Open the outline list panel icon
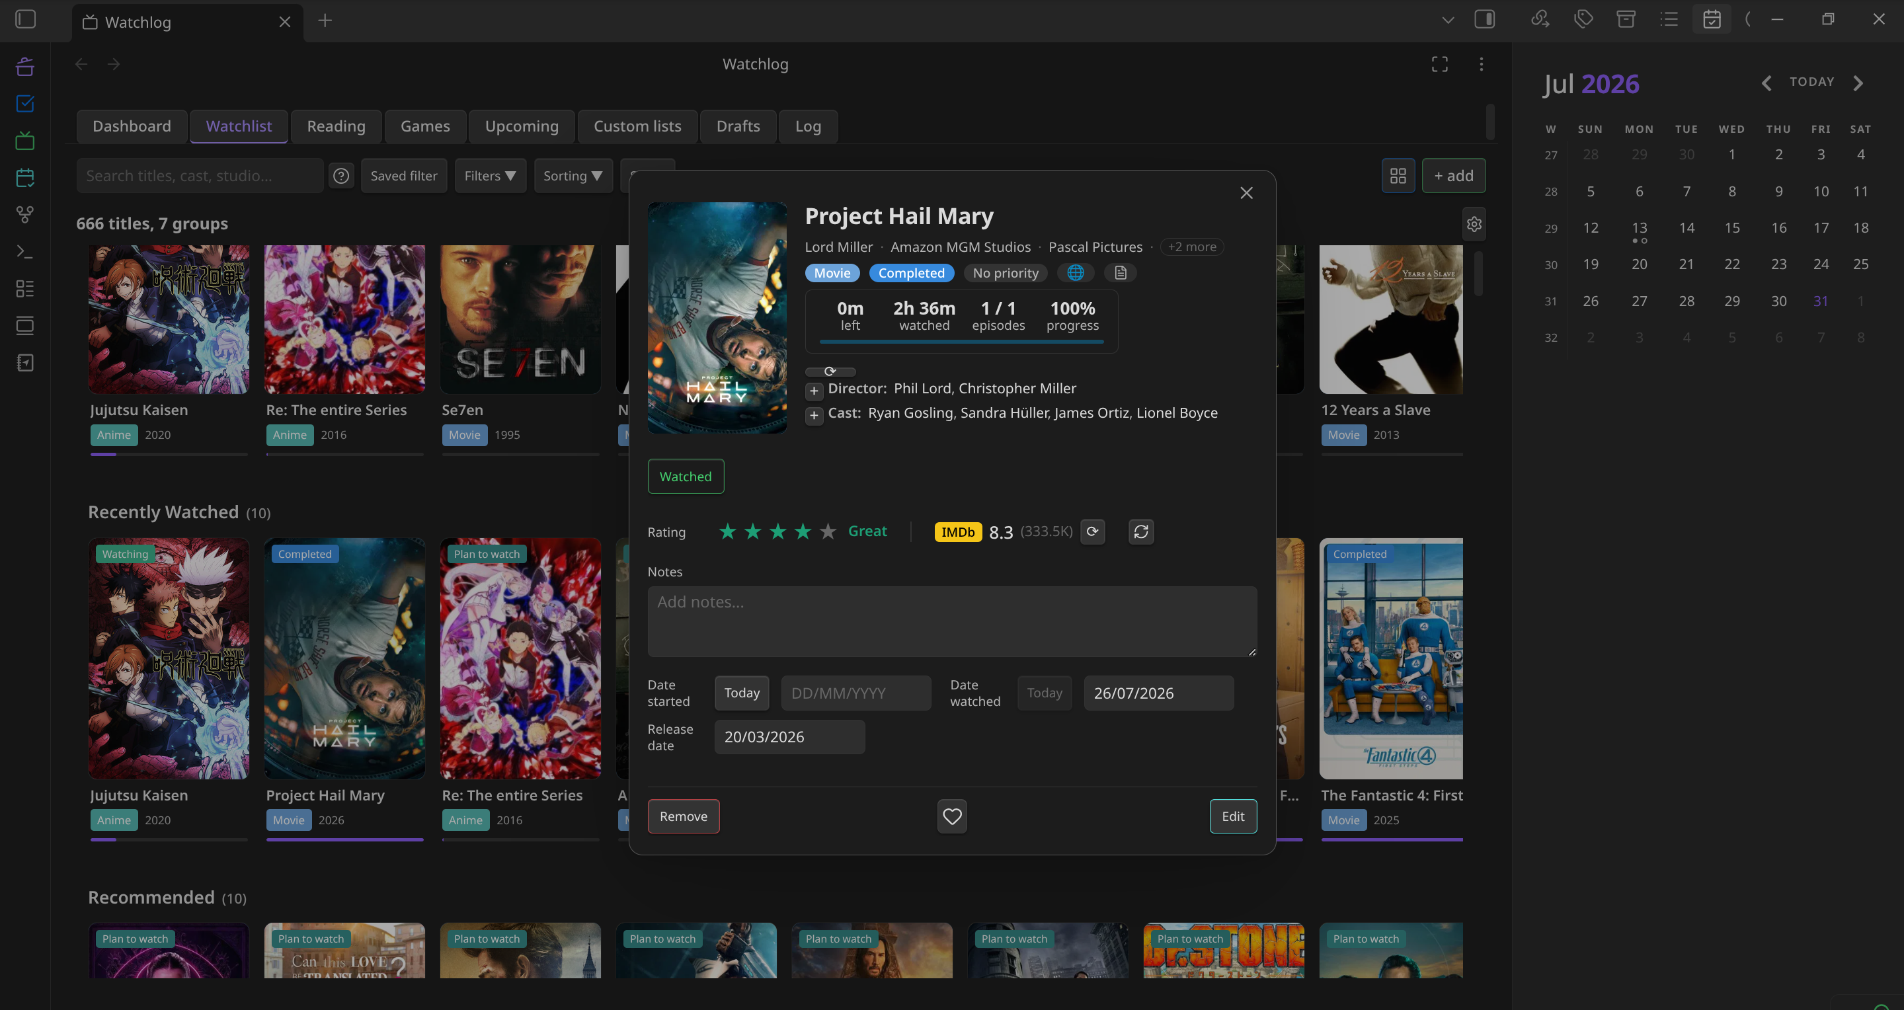Image resolution: width=1904 pixels, height=1010 pixels. point(1669,19)
